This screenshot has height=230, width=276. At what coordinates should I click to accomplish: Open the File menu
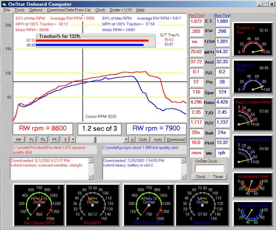click(7, 10)
